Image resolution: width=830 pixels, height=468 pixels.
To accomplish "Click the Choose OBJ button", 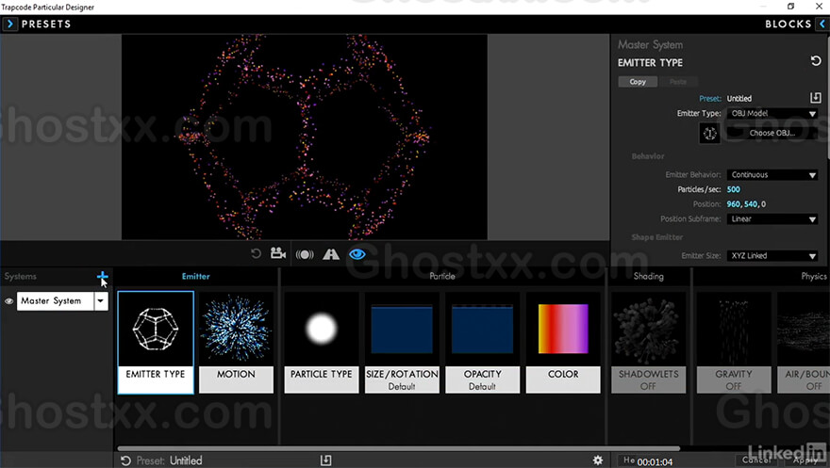I will click(772, 133).
